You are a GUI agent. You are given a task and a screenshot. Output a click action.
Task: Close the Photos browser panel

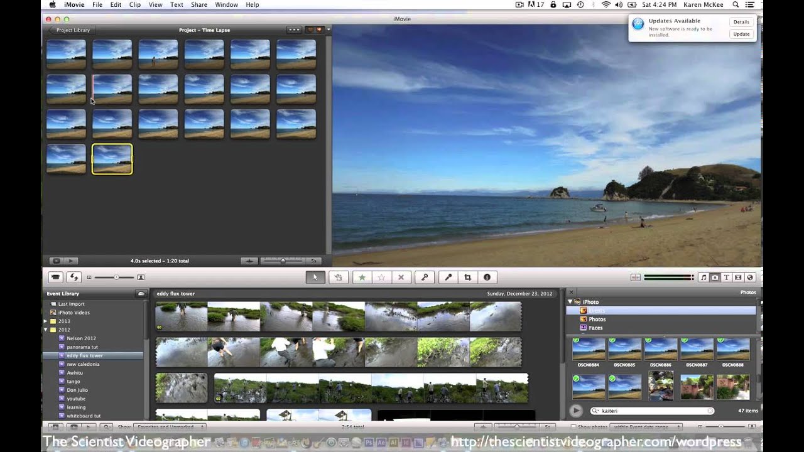point(571,293)
